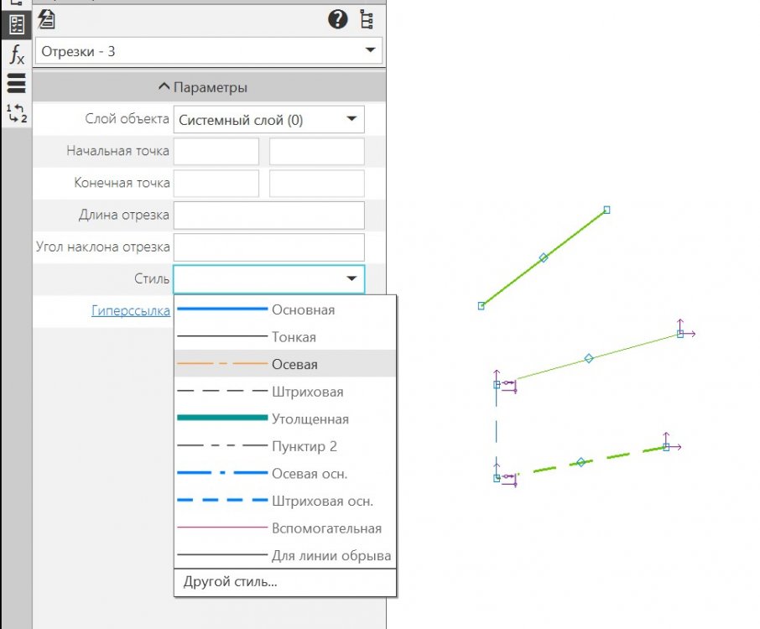Click the first 'Конечная точка' coordinate field
Viewport: 760px width, 629px height.
pyautogui.click(x=216, y=183)
